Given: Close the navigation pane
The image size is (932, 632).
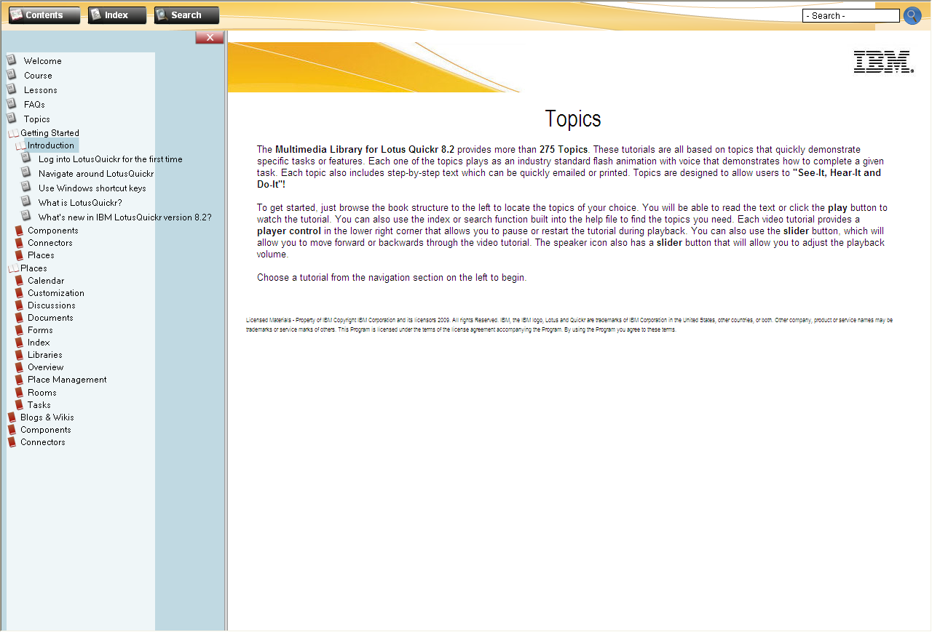Looking at the screenshot, I should coord(210,38).
